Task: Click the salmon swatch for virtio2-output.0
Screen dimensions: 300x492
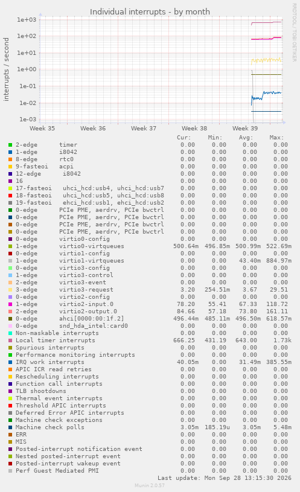Action: (10, 311)
